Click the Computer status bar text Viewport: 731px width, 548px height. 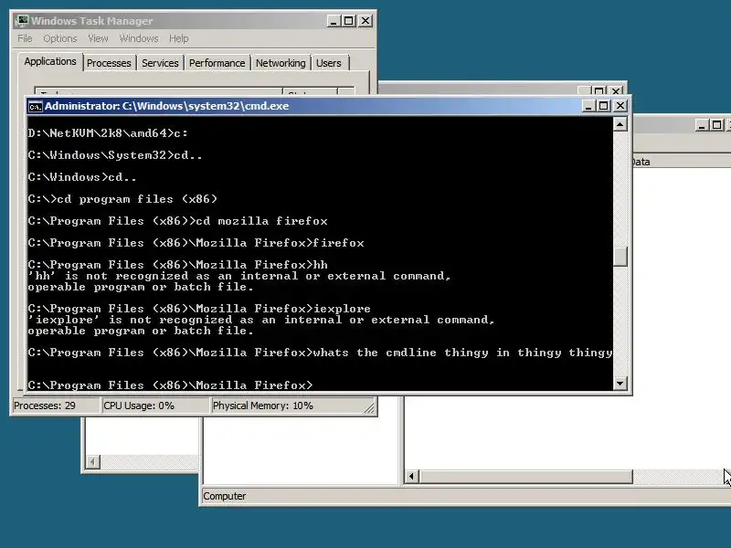coord(224,496)
